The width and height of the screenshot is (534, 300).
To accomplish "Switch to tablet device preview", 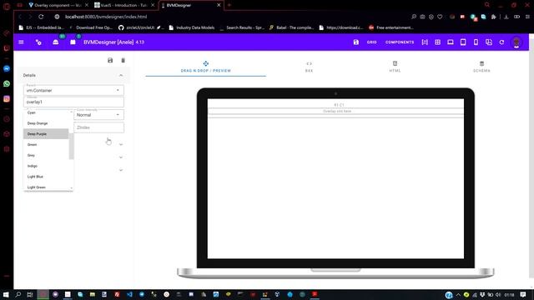I will (463, 42).
